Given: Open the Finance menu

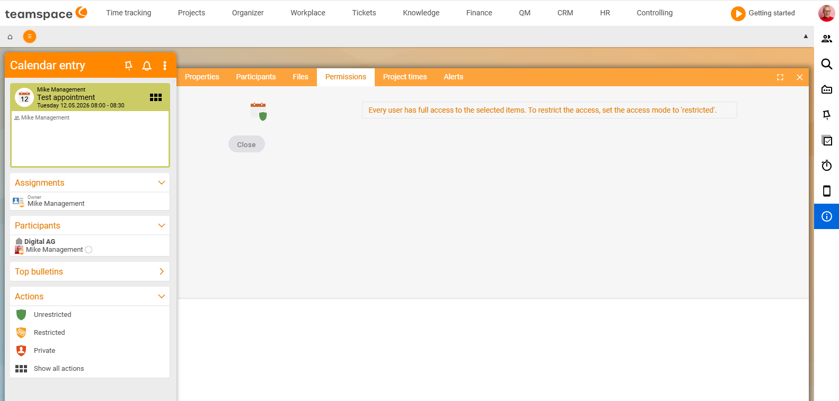Looking at the screenshot, I should click(479, 13).
